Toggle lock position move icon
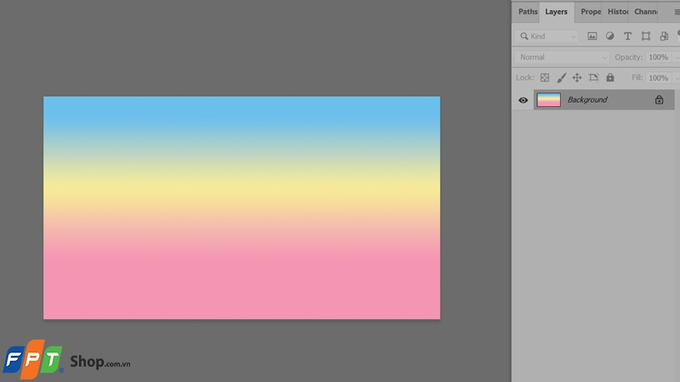The width and height of the screenshot is (680, 382). coord(577,77)
